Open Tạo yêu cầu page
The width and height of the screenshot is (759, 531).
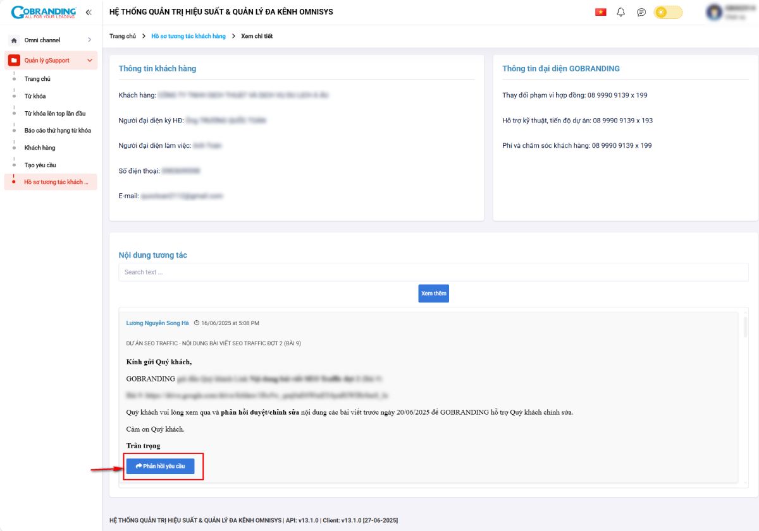40,165
